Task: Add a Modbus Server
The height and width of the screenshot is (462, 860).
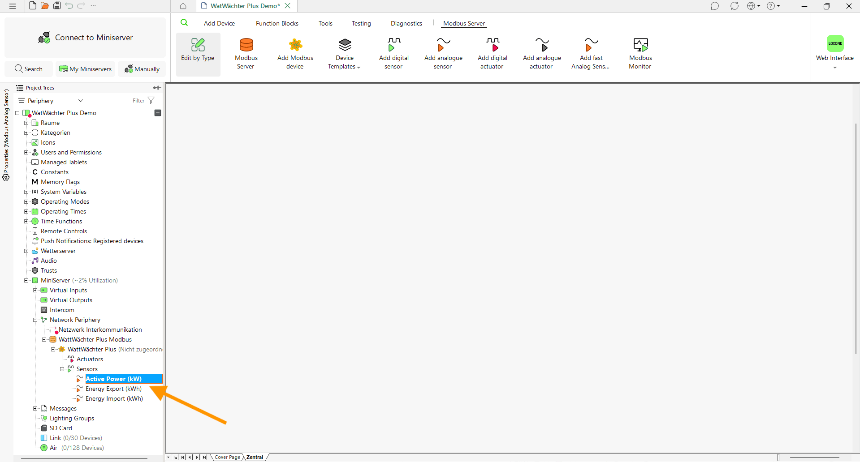Action: [246, 54]
